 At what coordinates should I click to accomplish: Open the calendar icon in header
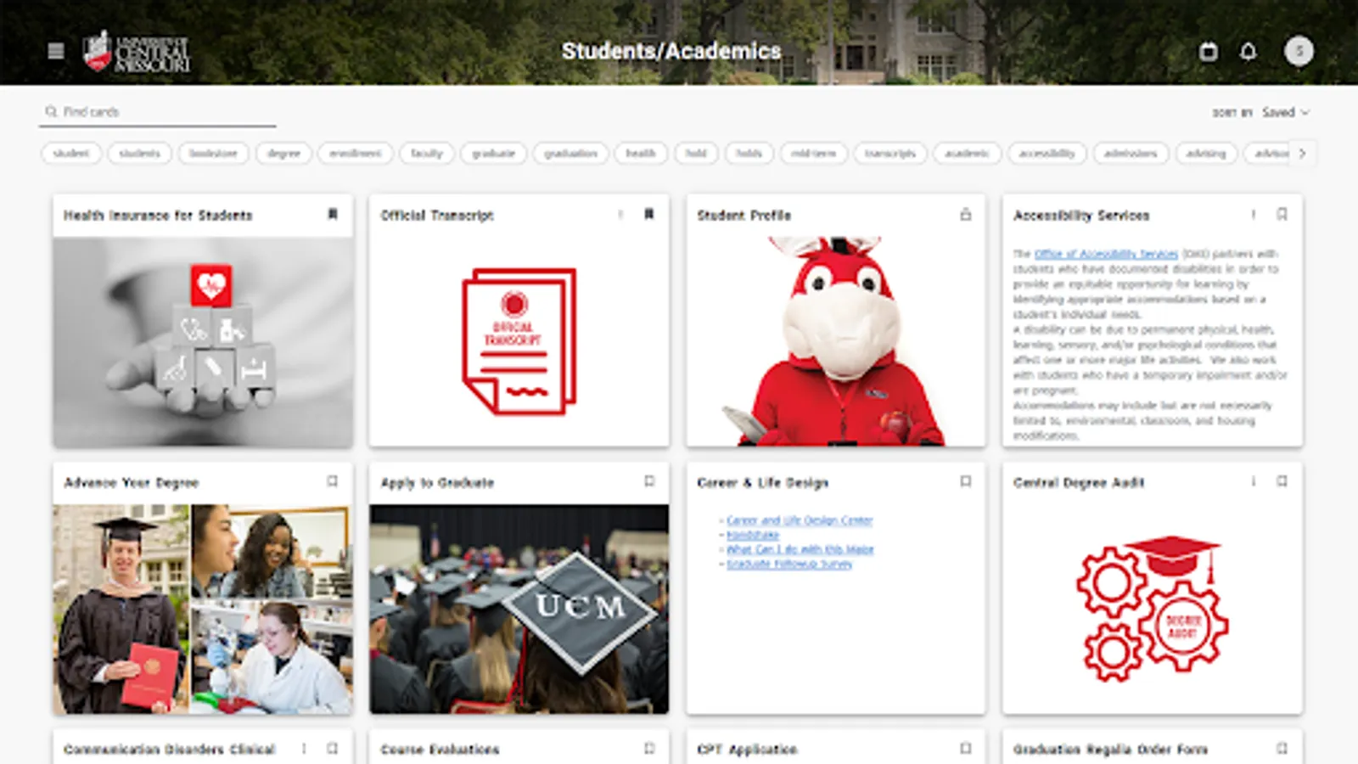pos(1208,52)
